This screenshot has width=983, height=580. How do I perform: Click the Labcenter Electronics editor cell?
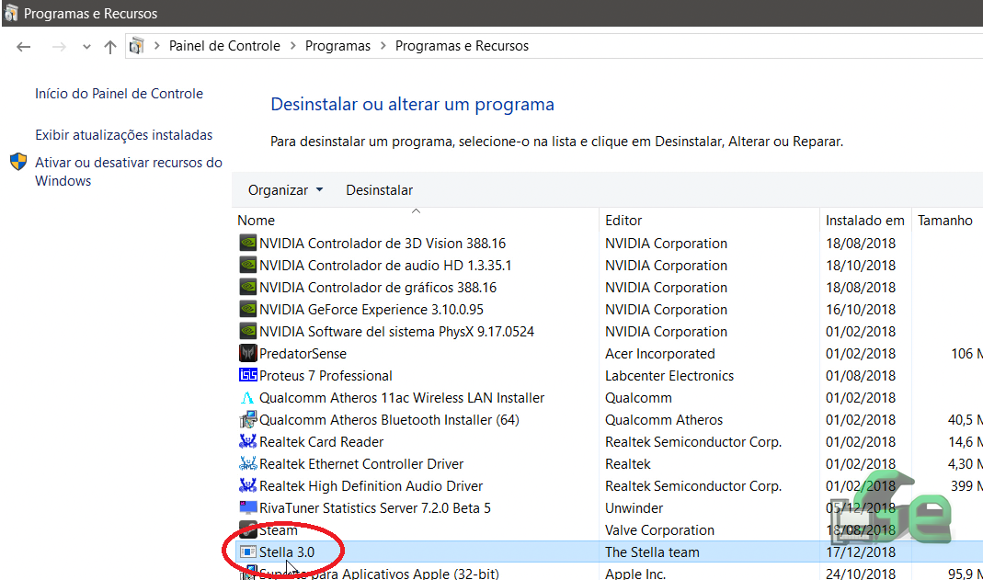669,375
